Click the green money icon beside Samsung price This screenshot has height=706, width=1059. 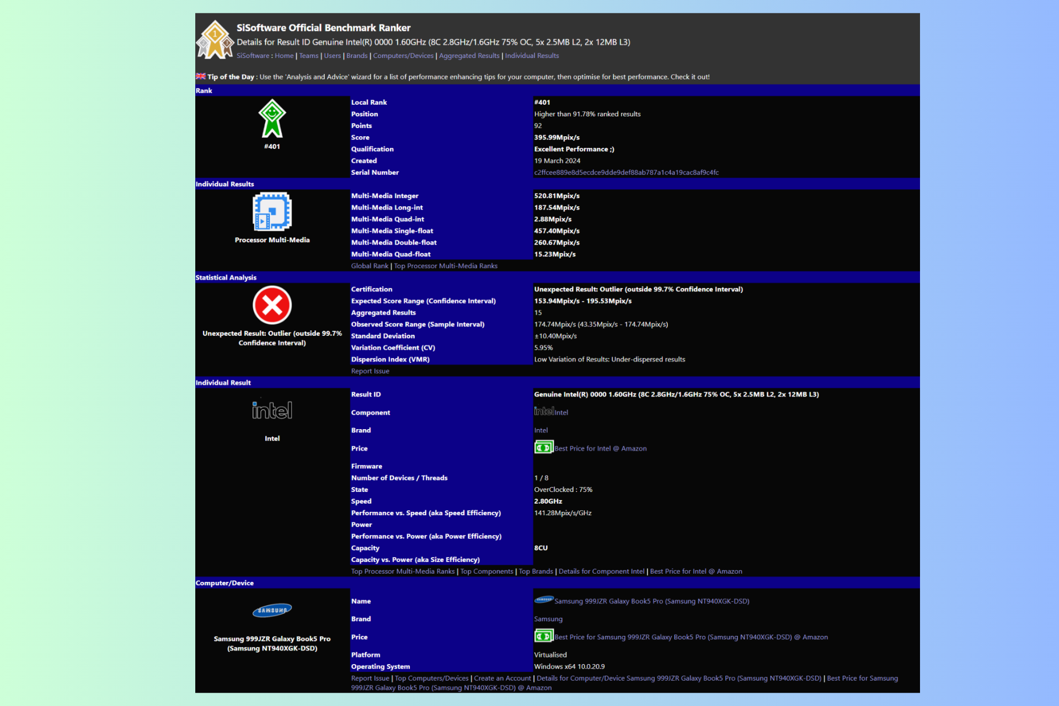[x=543, y=636]
